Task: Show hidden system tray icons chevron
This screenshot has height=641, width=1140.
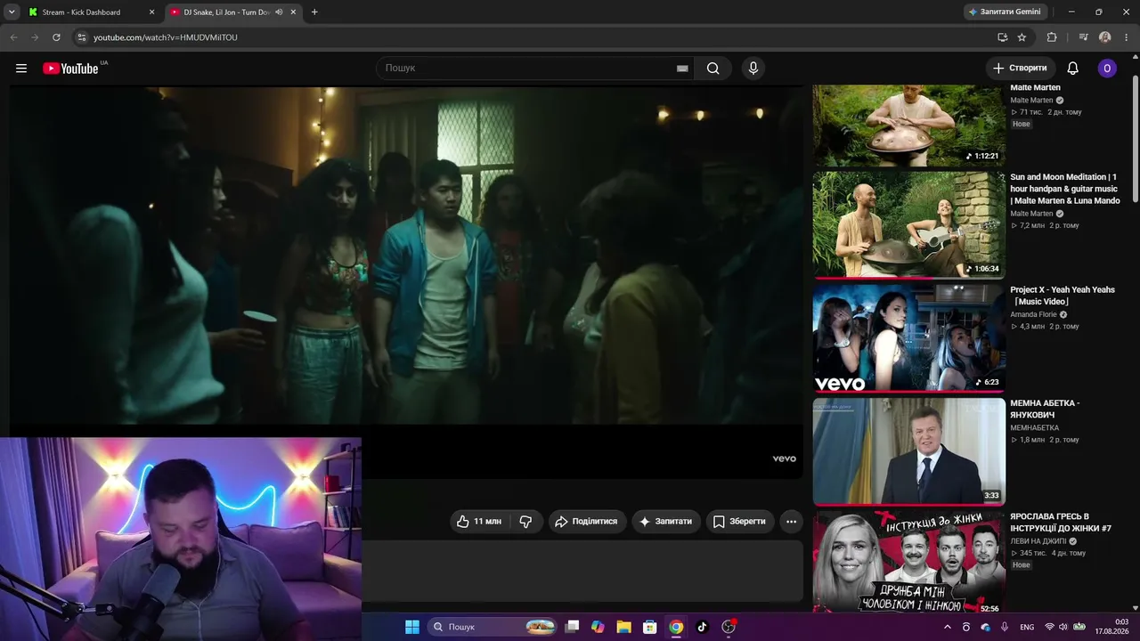Action: 947,627
